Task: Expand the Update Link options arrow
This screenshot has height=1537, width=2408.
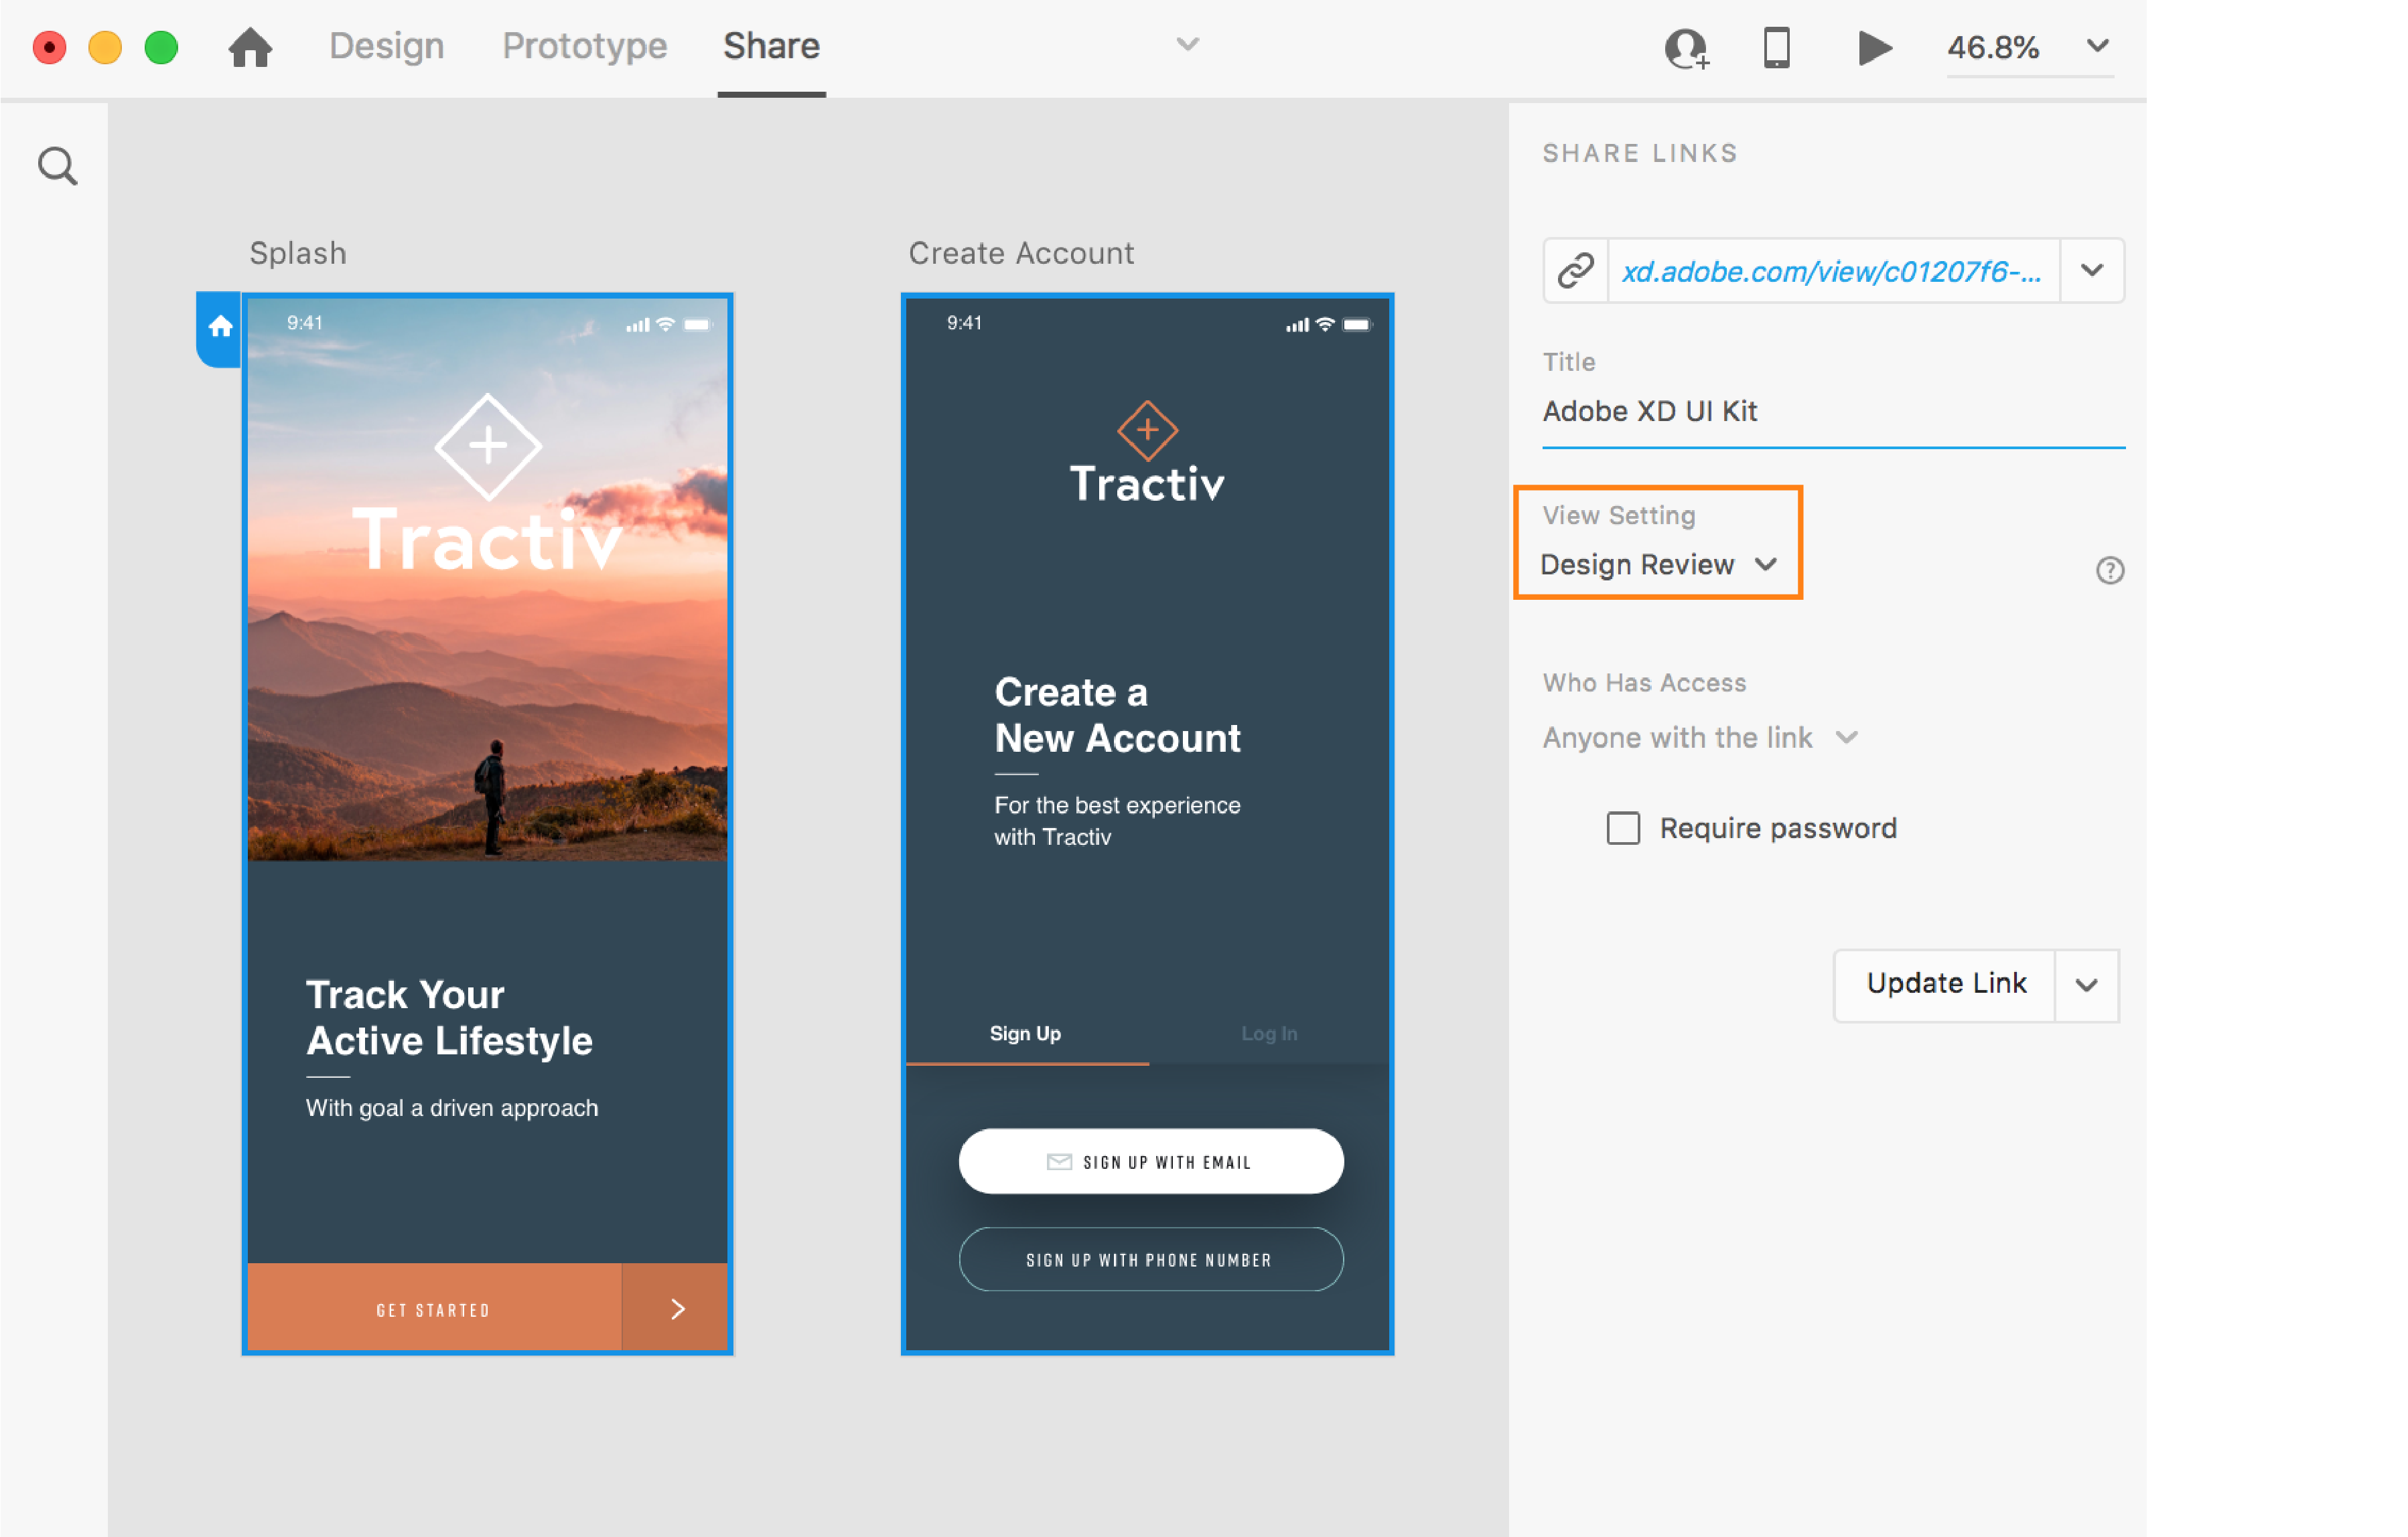Action: pos(2086,984)
